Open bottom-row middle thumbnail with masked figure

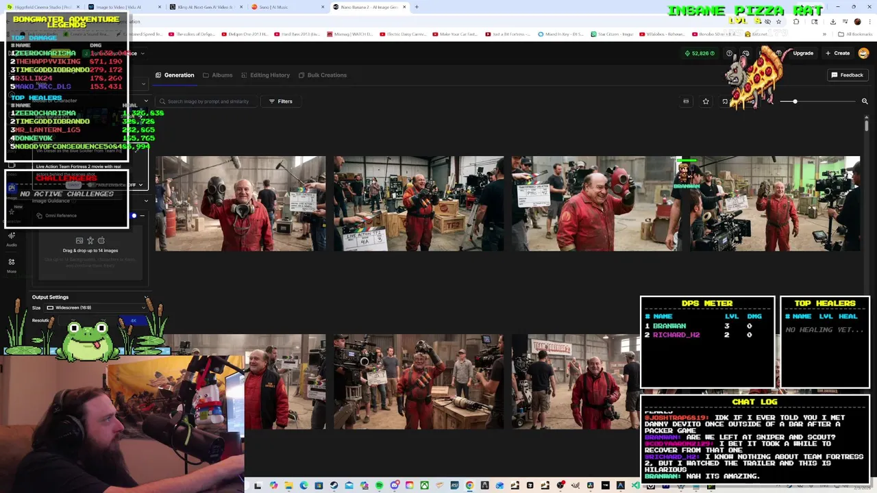[419, 381]
